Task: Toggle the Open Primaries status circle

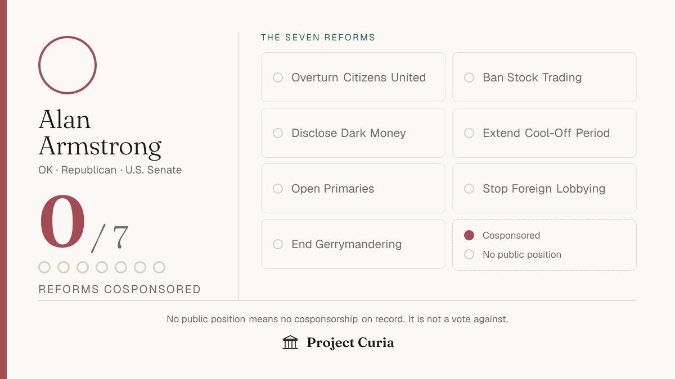Action: pyautogui.click(x=278, y=189)
